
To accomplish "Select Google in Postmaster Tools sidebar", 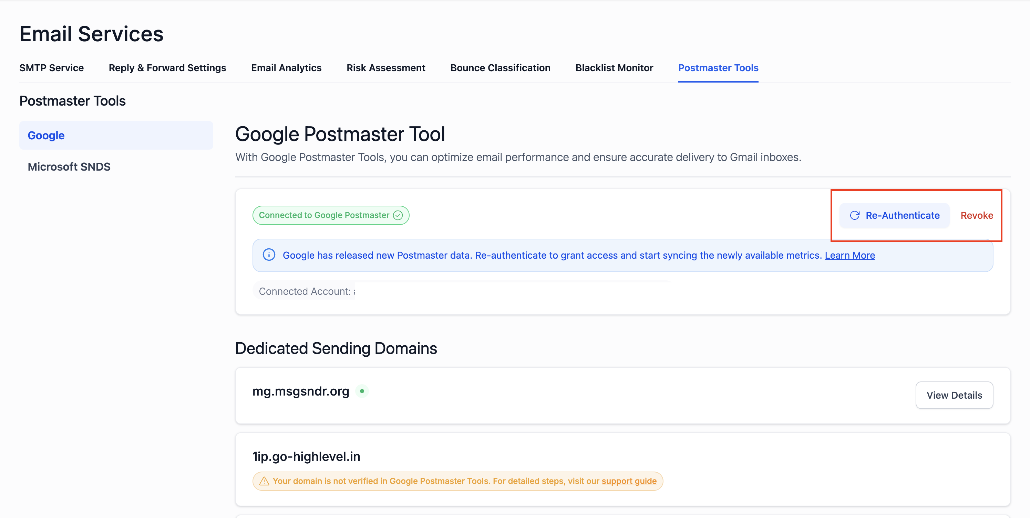I will 116,136.
